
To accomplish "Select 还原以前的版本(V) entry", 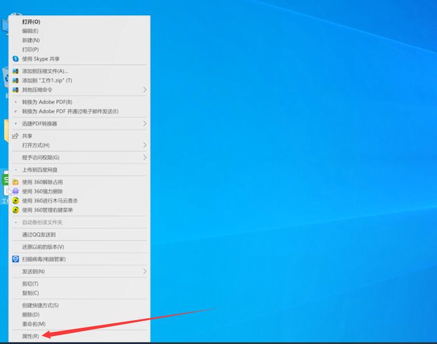I will pos(43,247).
